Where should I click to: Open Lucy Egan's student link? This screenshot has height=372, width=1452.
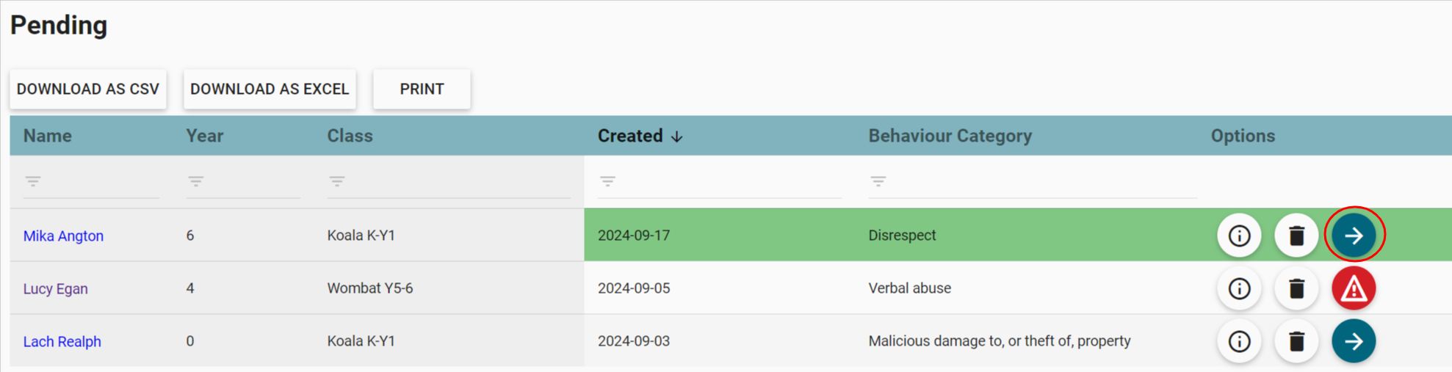pos(55,288)
